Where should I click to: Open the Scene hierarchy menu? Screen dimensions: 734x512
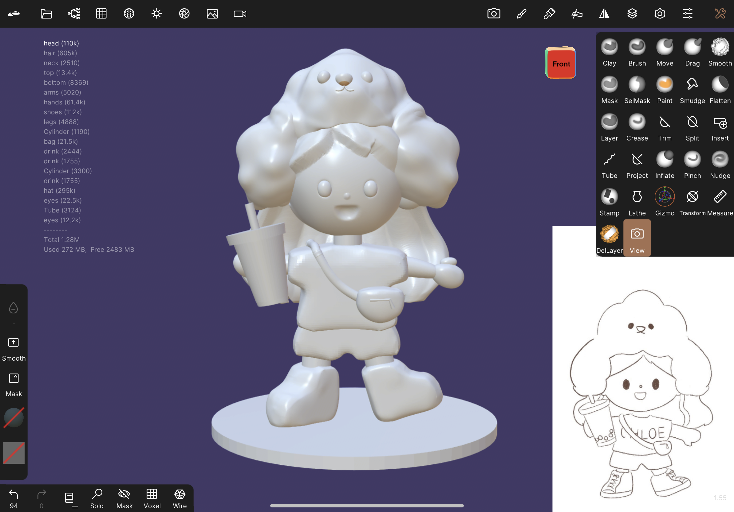[x=74, y=14]
